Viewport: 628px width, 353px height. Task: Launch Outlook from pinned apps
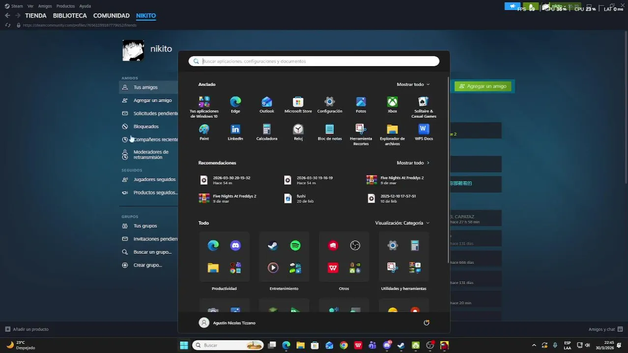[267, 104]
